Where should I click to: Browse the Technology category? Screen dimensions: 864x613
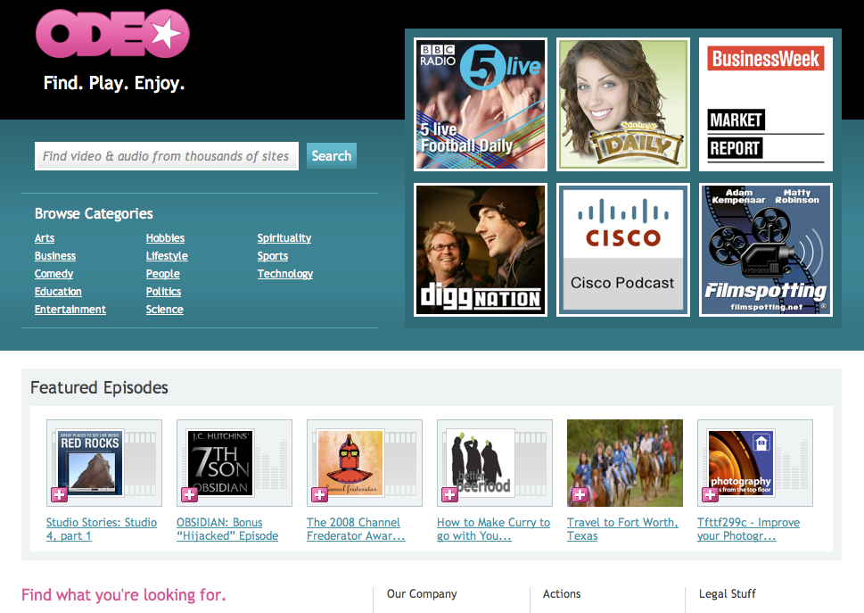tap(284, 274)
